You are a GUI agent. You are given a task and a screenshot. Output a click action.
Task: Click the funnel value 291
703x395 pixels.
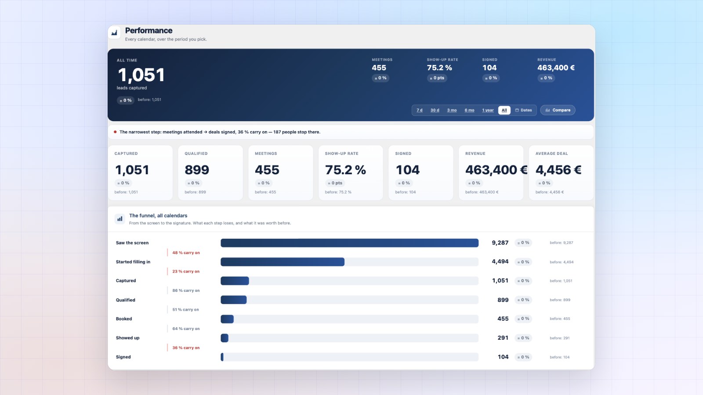point(503,338)
